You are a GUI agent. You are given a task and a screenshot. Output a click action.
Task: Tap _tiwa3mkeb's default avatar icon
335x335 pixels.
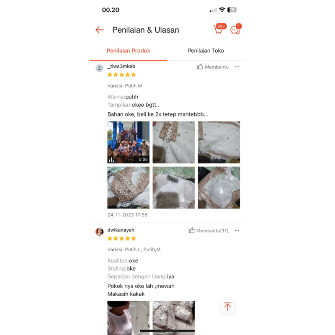[x=99, y=68]
